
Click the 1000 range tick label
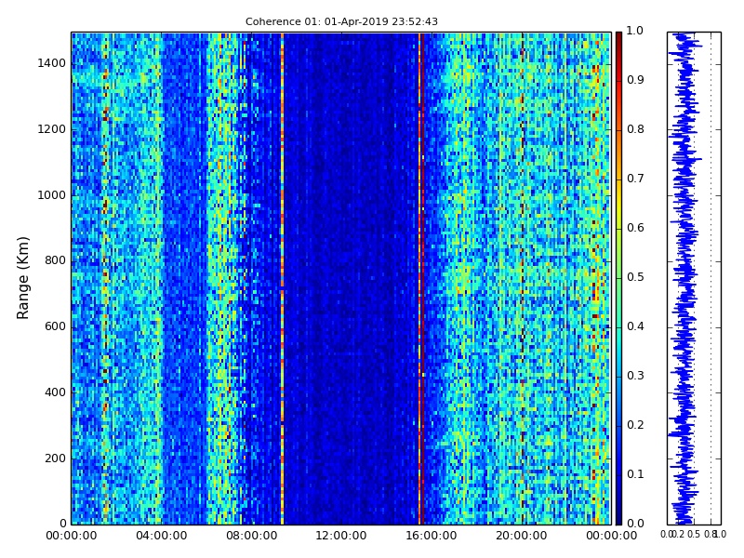(52, 195)
